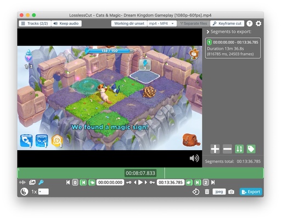Viewport: 281px width, 220px height.
Task: Click the Duration 13m 36.8s text
Action: tap(225, 49)
